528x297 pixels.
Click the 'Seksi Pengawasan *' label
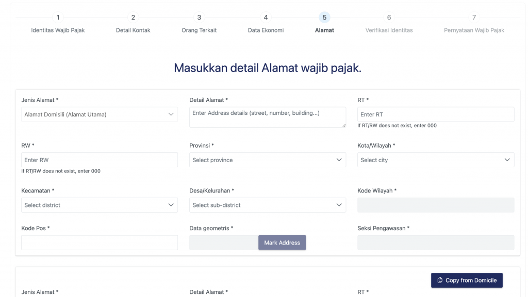[x=384, y=228]
